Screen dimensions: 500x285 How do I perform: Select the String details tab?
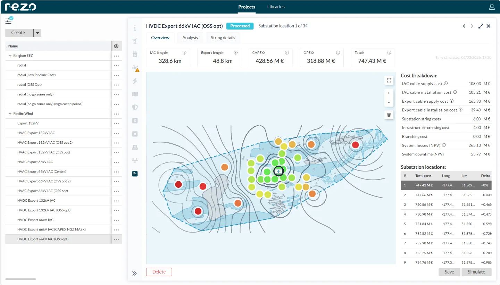223,37
